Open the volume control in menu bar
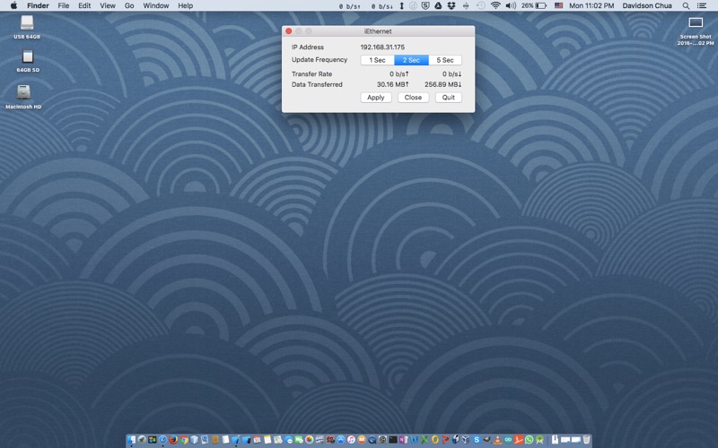Image resolution: width=718 pixels, height=448 pixels. 510,5
